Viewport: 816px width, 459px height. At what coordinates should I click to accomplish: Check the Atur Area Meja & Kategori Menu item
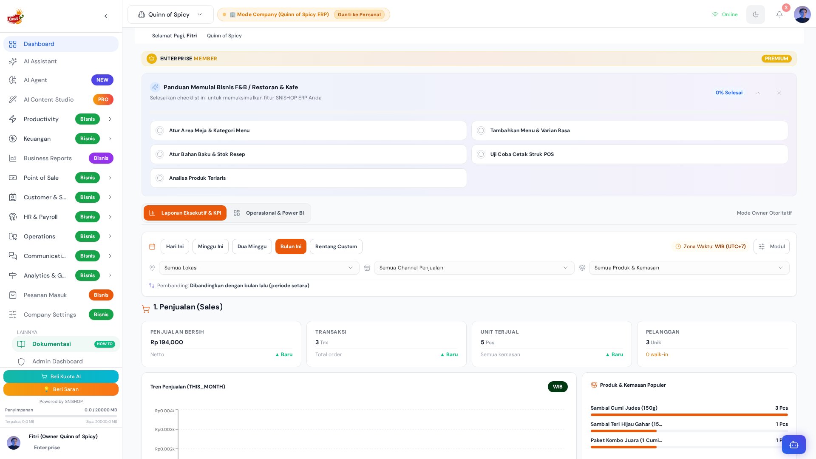coord(160,130)
